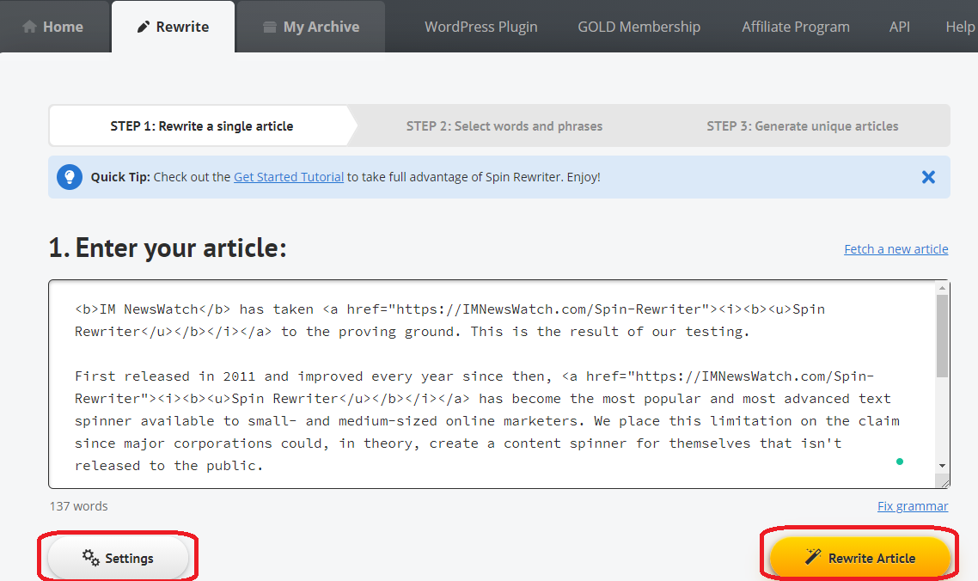Open GOLD Membership menu item
978x581 pixels.
(x=639, y=27)
